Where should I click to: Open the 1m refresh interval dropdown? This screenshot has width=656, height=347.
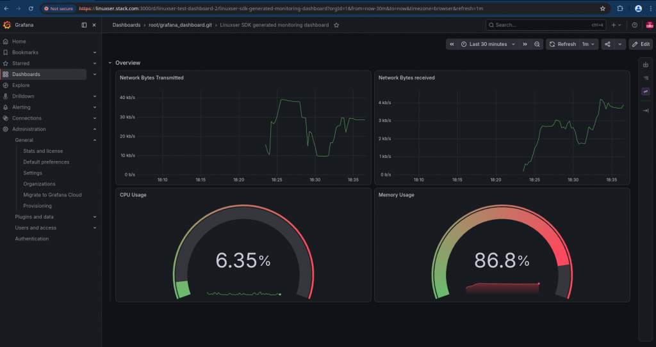(588, 44)
